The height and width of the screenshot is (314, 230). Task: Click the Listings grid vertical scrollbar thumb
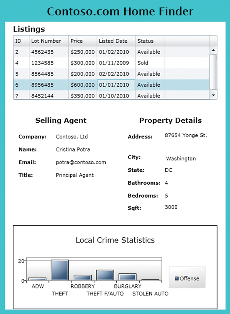tap(213, 72)
